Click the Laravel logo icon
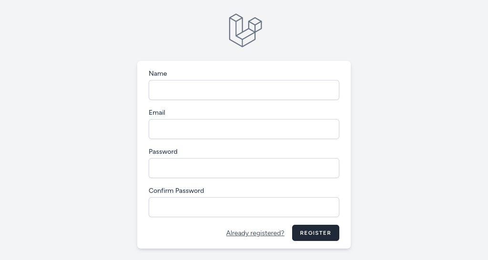The height and width of the screenshot is (260, 488). [245, 30]
